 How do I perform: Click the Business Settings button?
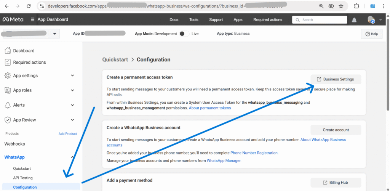point(336,79)
